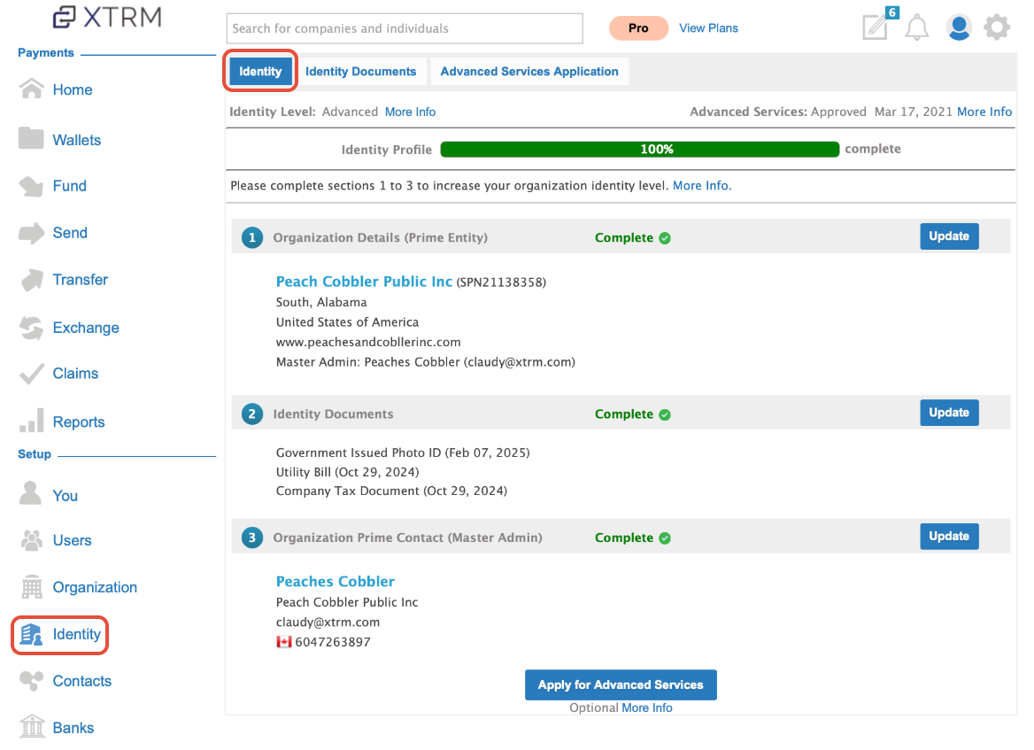Viewport: 1034px width, 750px height.
Task: Open Banks in the Setup menu
Action: pos(73,728)
